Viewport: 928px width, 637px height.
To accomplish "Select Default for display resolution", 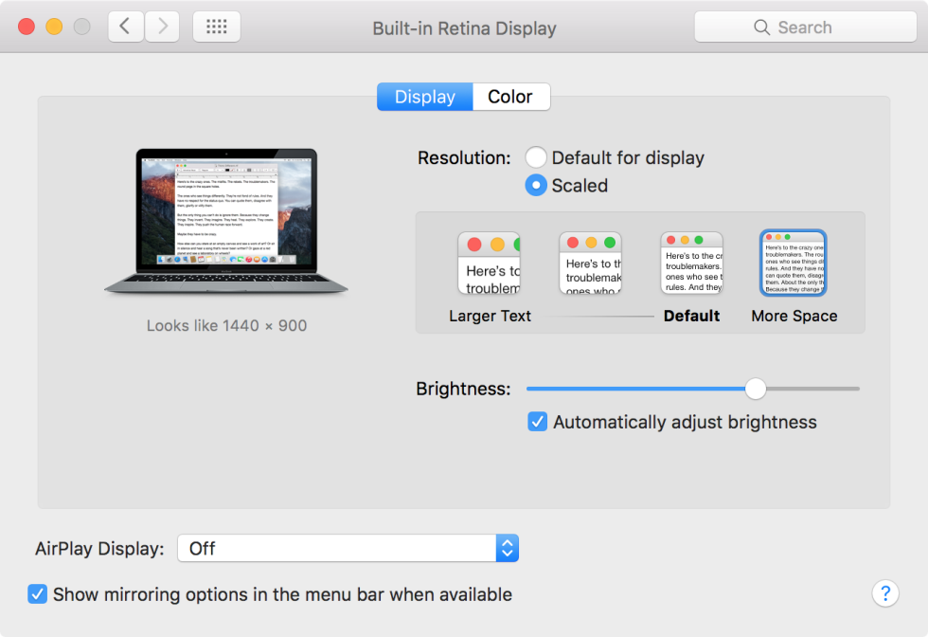I will (536, 157).
